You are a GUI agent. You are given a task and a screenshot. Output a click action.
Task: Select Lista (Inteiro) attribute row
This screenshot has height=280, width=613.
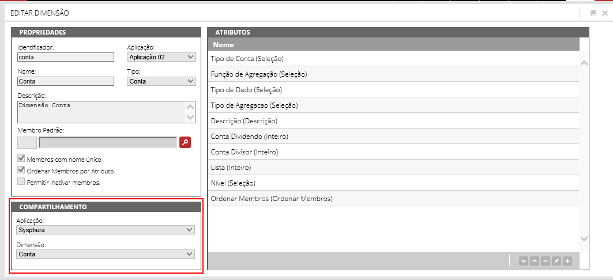click(393, 168)
